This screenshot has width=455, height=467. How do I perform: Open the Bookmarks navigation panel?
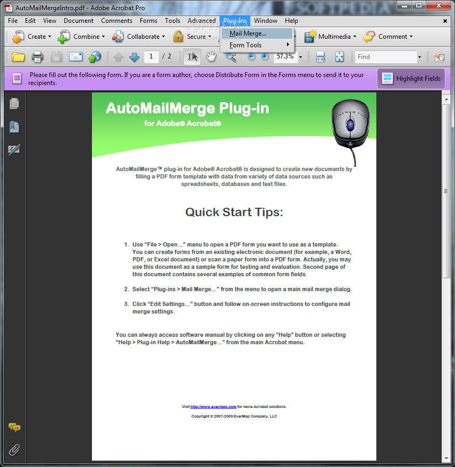point(14,126)
